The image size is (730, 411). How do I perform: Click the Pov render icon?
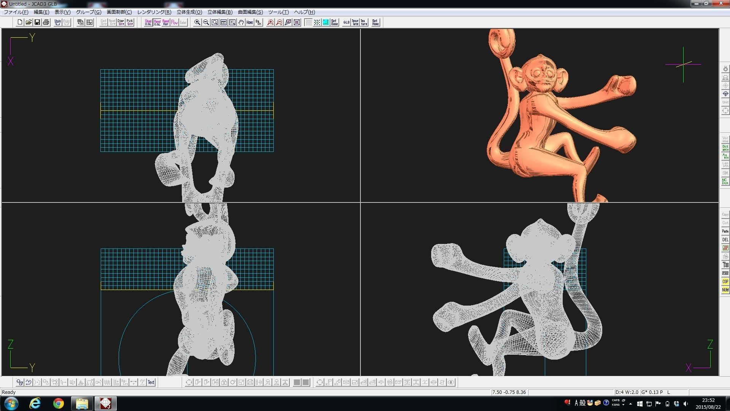175,22
